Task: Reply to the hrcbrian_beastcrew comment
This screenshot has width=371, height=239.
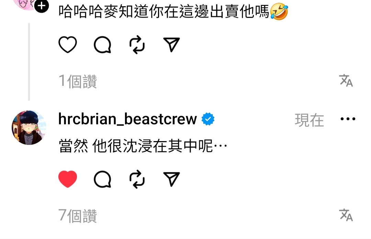Action: [x=102, y=179]
